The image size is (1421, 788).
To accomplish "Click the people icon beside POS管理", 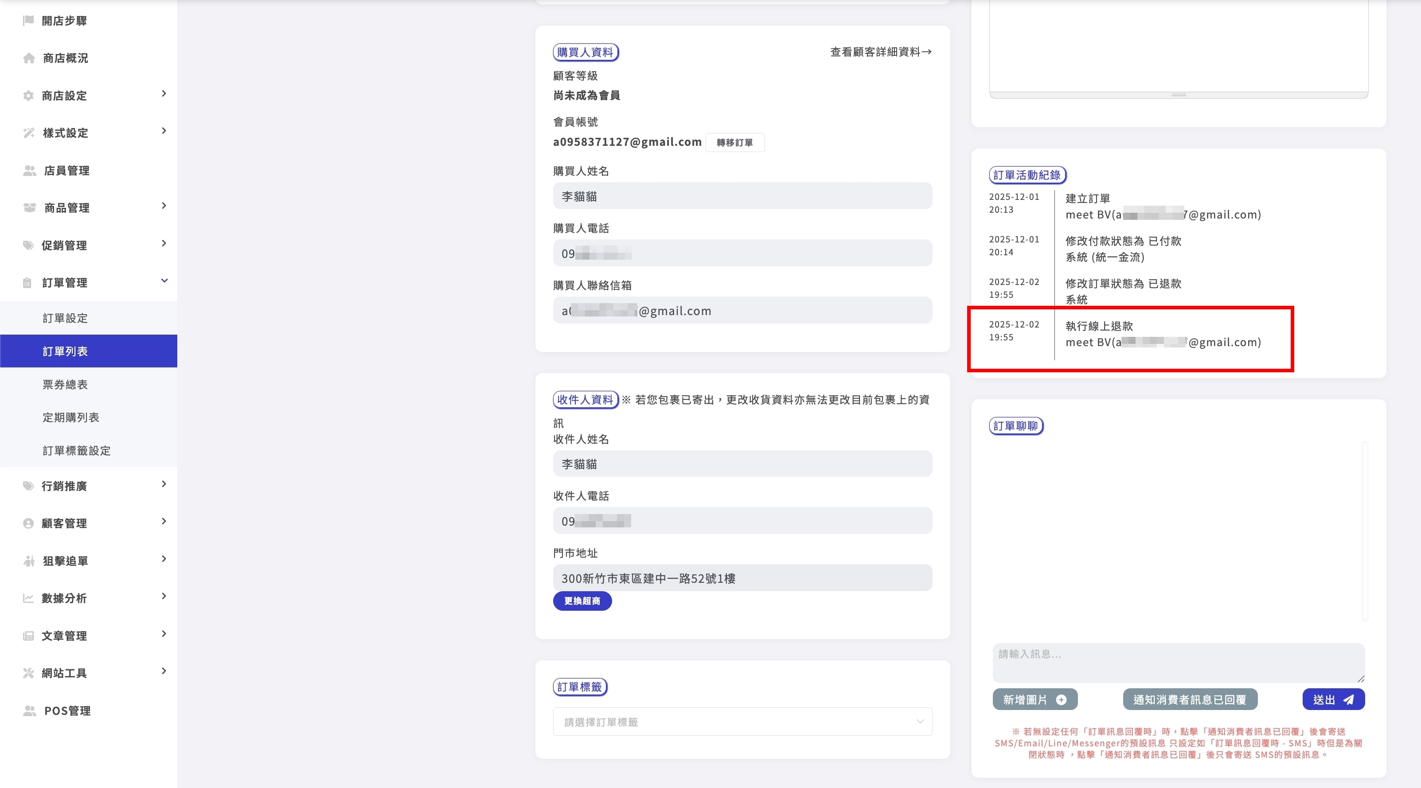I will click(x=29, y=710).
